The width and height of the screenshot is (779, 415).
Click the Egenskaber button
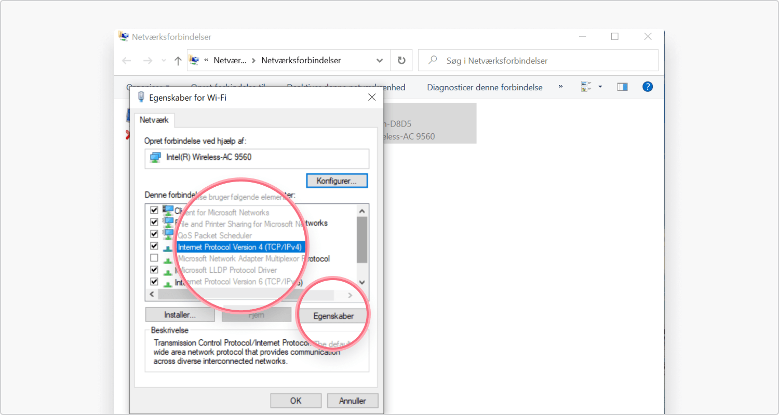click(x=333, y=316)
